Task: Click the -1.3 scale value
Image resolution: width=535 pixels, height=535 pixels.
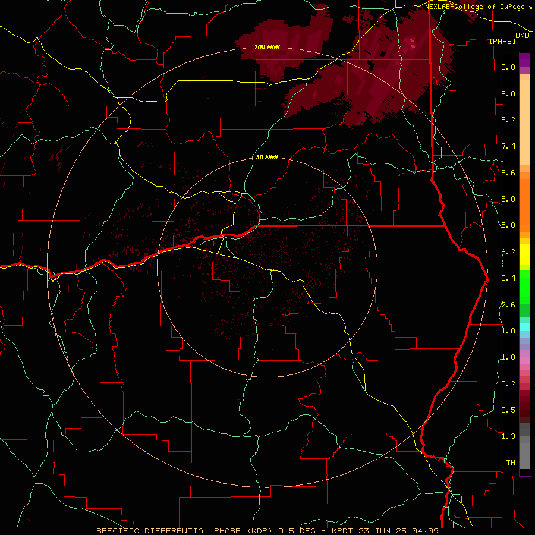Action: point(506,436)
